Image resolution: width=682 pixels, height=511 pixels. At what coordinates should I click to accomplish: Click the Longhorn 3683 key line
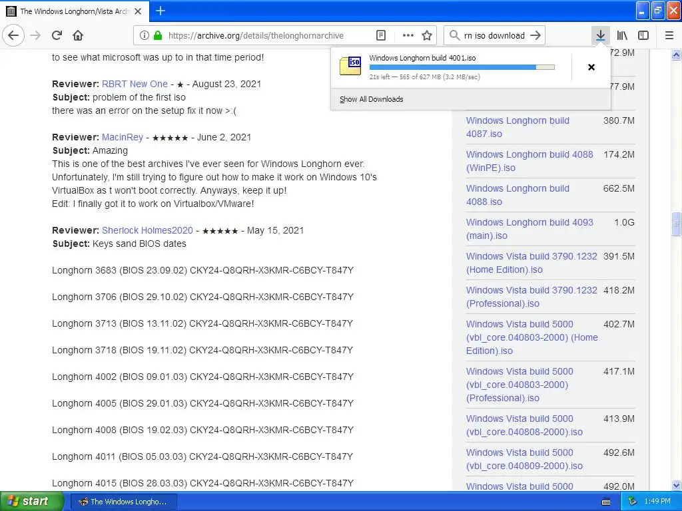202,270
